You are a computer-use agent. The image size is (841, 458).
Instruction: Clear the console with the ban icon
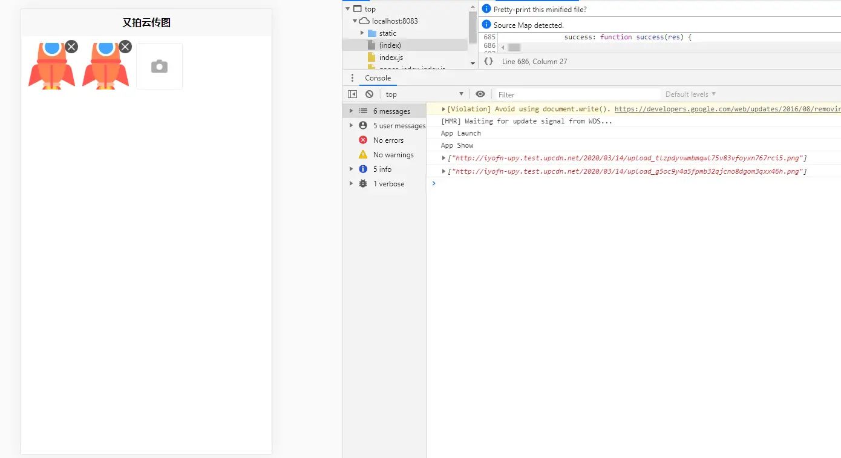(x=370, y=94)
